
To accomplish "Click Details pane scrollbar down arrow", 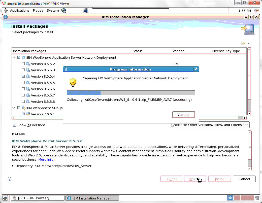I will point(250,168).
